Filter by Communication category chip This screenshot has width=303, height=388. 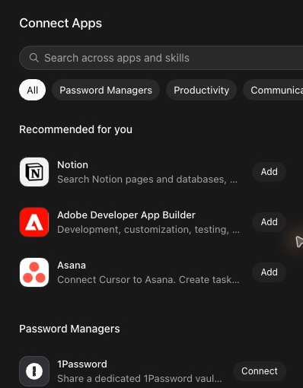[273, 90]
